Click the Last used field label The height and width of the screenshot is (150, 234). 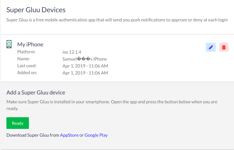click(27, 66)
